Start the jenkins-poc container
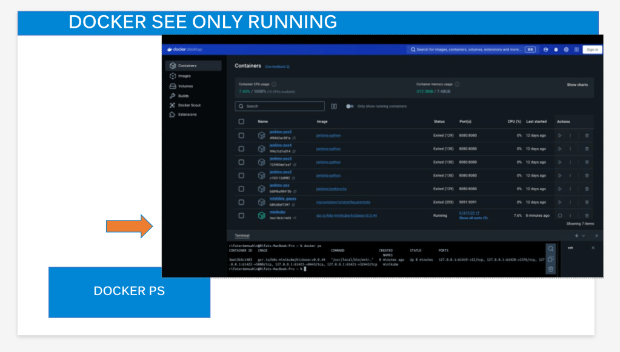The width and height of the screenshot is (620, 352). click(x=560, y=189)
